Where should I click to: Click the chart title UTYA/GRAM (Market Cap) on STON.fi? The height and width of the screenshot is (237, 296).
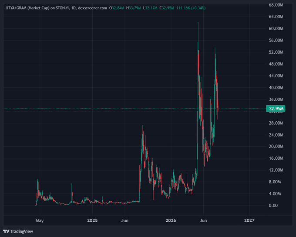tap(37, 8)
